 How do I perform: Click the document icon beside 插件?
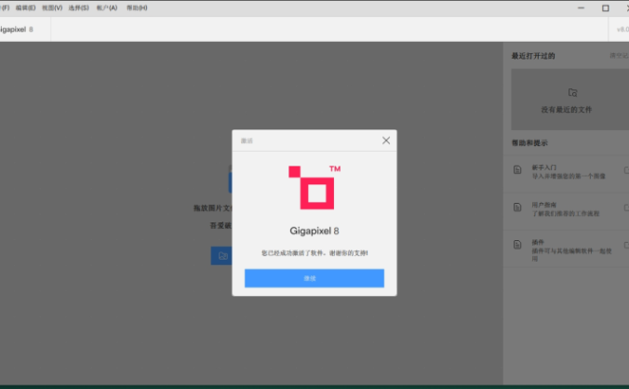pyautogui.click(x=517, y=245)
